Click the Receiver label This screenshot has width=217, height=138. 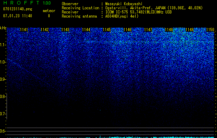[70, 12]
